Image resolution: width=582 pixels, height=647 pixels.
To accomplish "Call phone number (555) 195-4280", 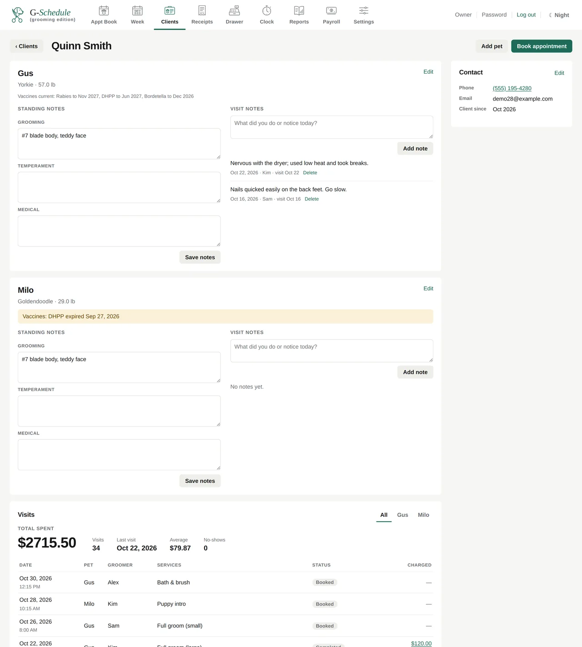I will pyautogui.click(x=512, y=88).
